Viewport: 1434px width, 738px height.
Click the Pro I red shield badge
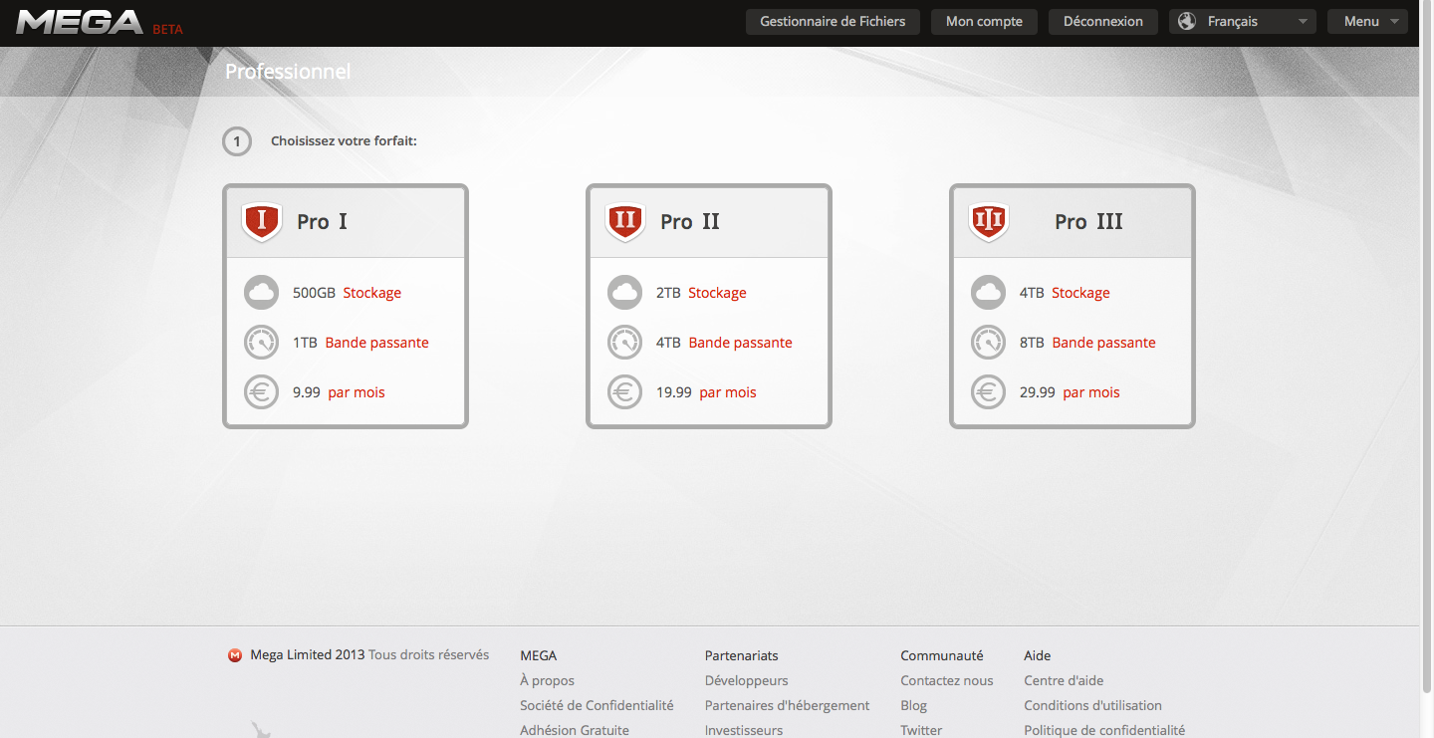click(262, 221)
